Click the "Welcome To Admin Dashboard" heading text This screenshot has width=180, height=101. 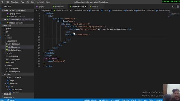coord(112,29)
